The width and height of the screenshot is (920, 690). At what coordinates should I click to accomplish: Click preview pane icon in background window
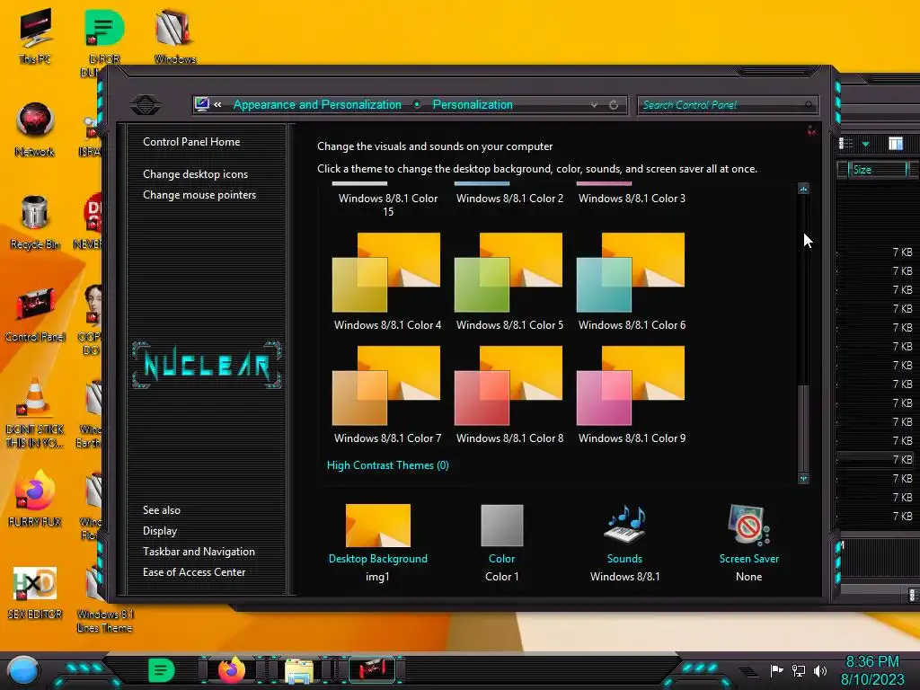click(896, 144)
